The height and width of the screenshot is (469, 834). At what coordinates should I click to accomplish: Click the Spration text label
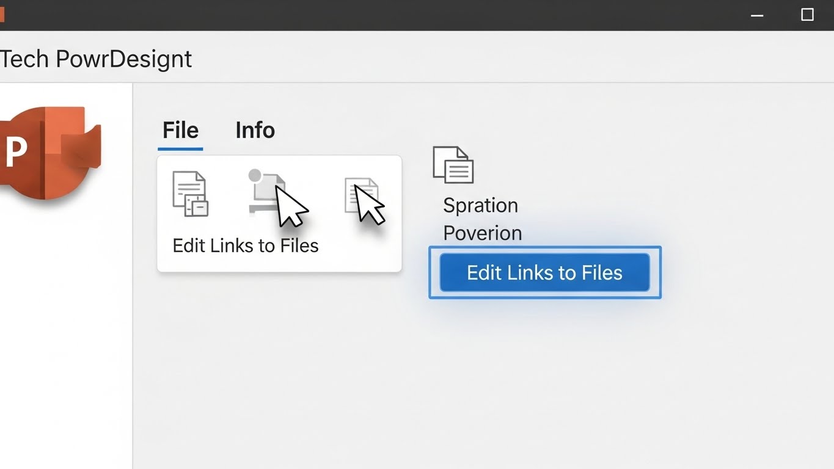tap(480, 205)
